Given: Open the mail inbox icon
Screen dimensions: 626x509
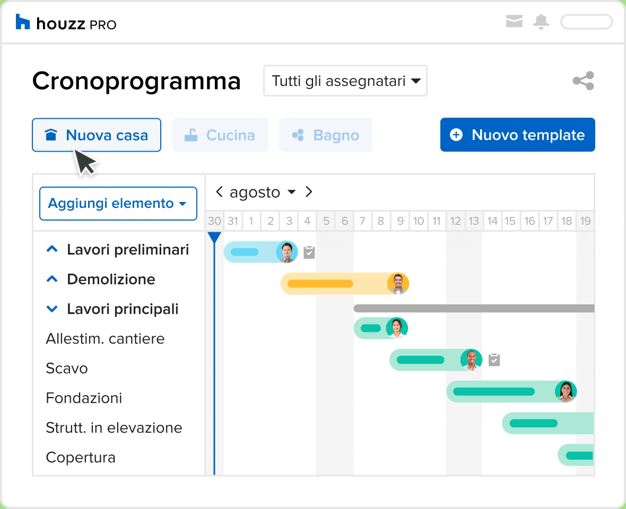Looking at the screenshot, I should (514, 22).
